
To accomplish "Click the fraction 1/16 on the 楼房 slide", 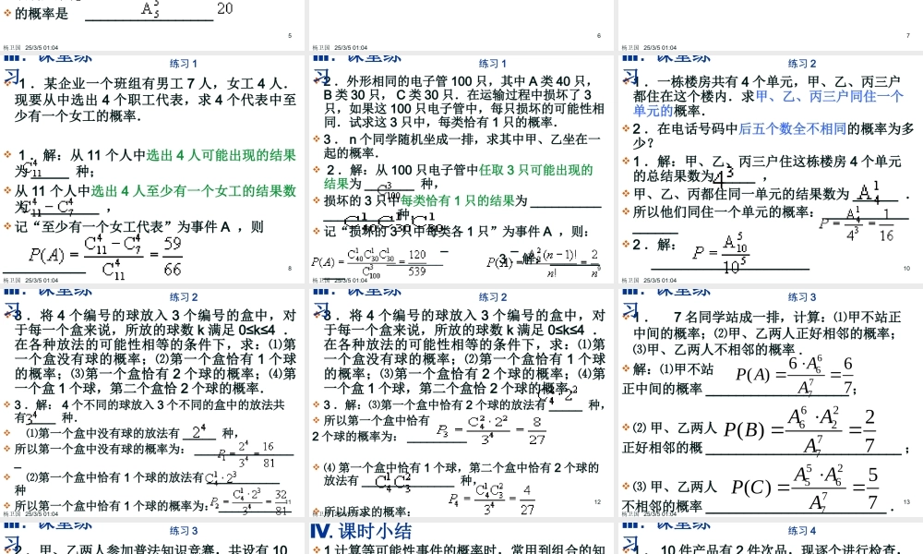I will 886,225.
